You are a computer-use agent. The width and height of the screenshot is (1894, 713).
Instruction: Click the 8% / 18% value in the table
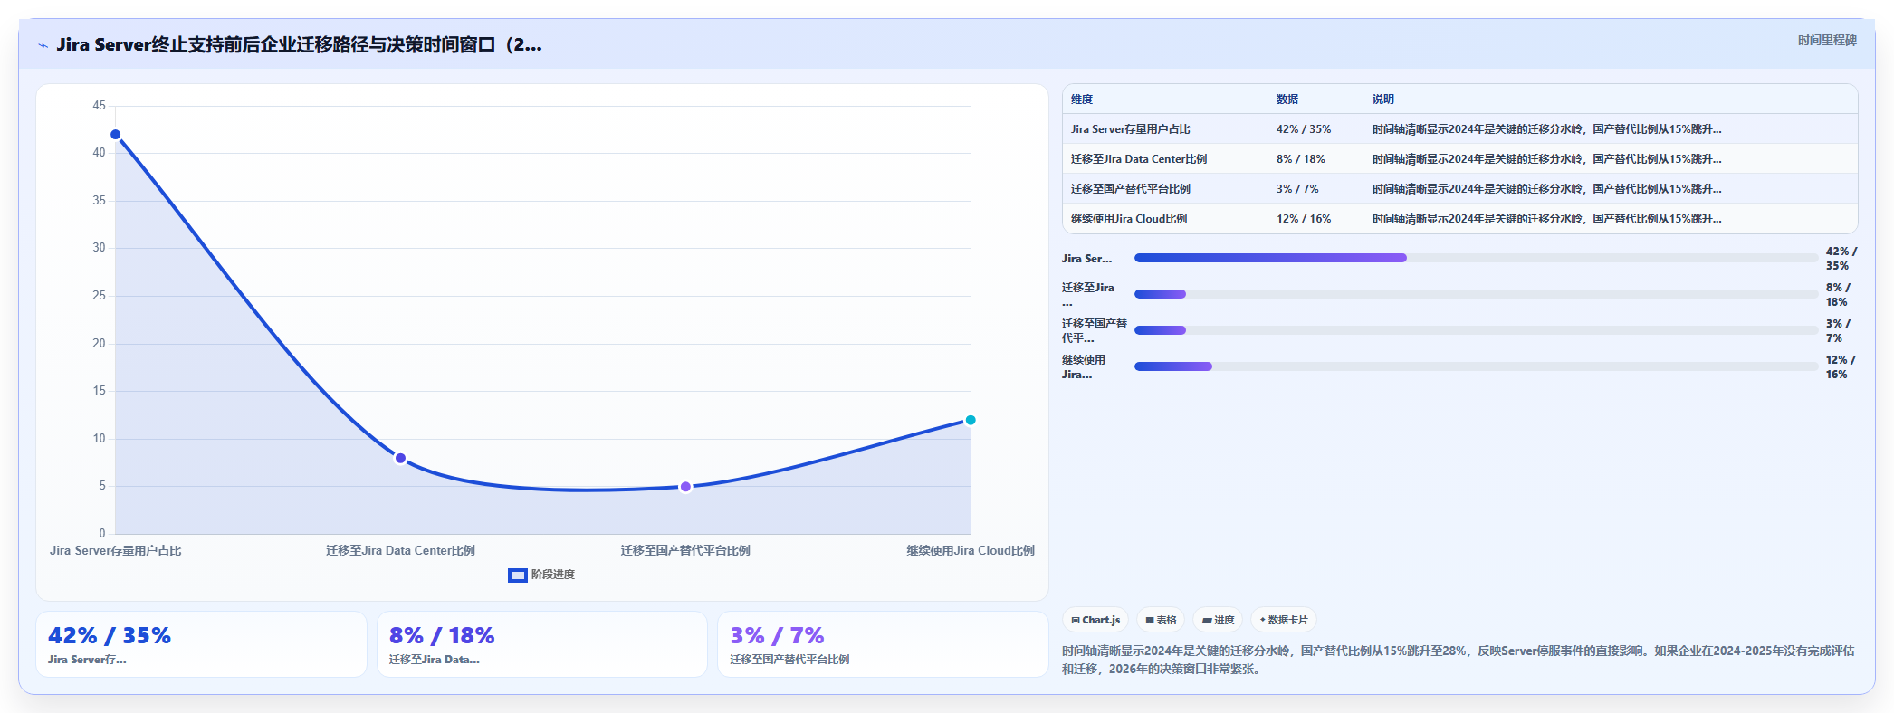coord(1301,159)
